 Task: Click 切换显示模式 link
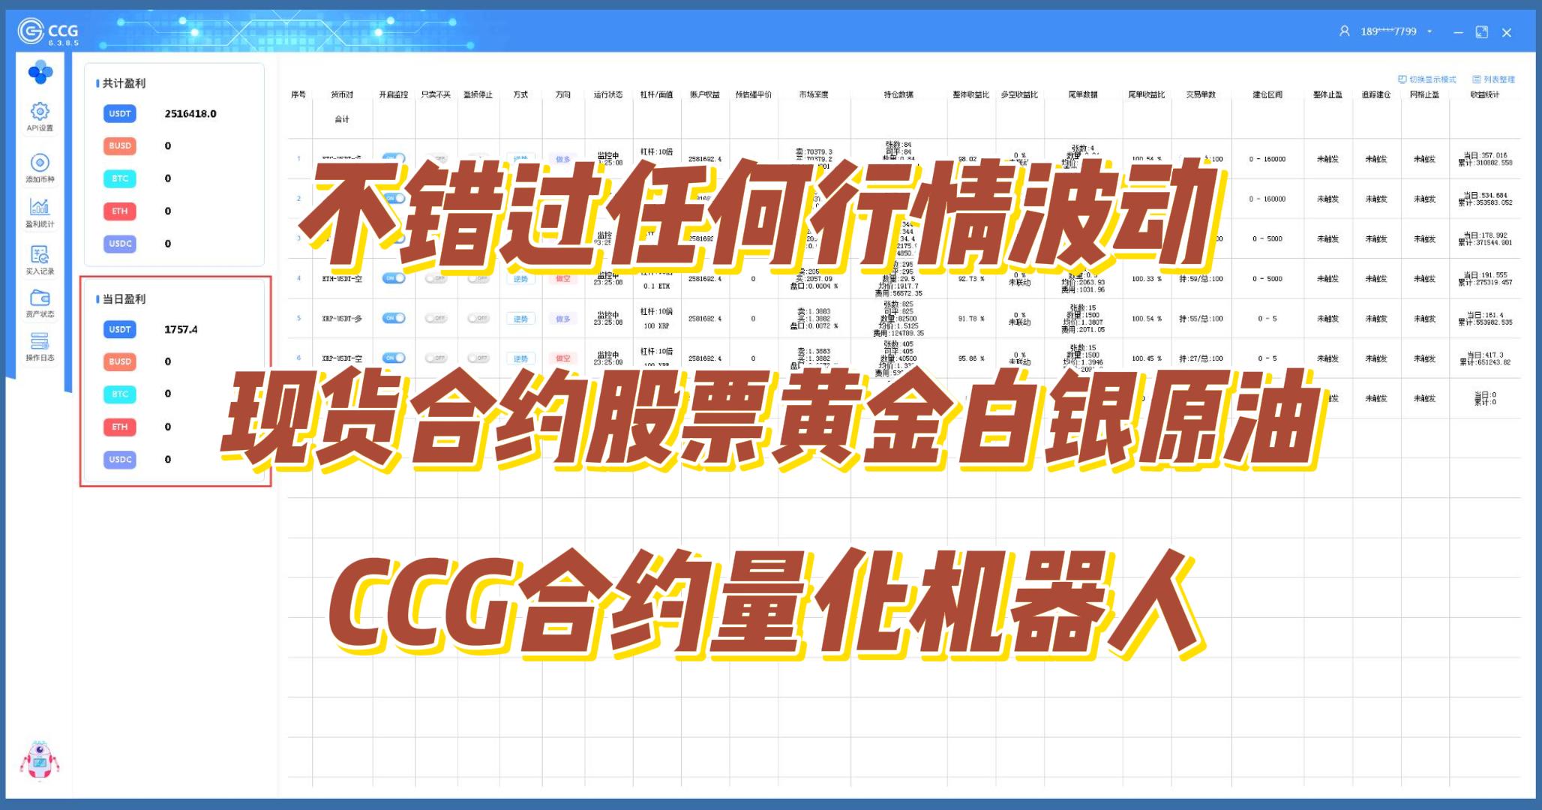point(1427,79)
